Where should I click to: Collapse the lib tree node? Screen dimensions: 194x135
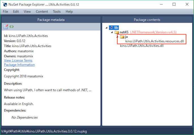coord(107,28)
